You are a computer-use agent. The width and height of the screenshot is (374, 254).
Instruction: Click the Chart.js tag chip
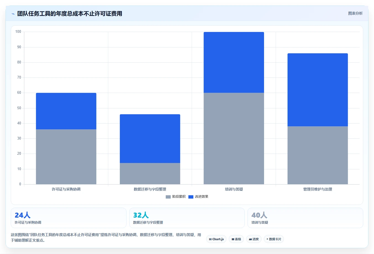pos(216,239)
